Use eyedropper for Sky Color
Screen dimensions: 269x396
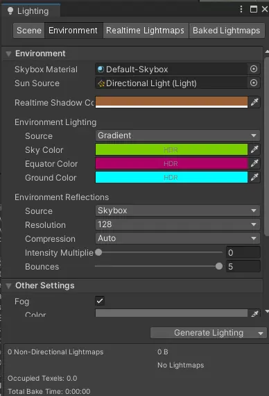[254, 149]
